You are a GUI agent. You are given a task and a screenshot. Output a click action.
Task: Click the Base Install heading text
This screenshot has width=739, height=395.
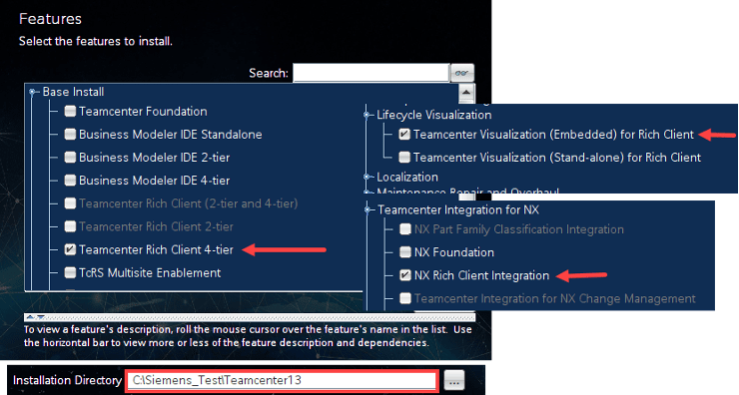pyautogui.click(x=73, y=92)
